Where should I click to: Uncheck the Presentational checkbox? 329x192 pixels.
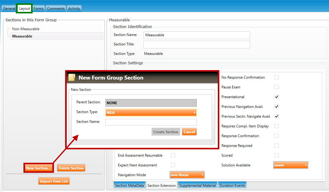point(277,97)
